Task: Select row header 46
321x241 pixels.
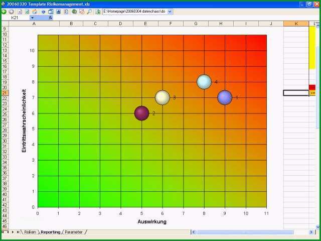Action: point(5,226)
